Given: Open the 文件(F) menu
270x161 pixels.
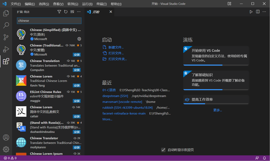Looking at the screenshot, I should click(16, 4).
